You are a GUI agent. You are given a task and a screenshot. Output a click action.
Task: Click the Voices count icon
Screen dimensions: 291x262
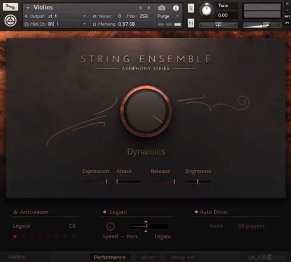click(x=94, y=16)
